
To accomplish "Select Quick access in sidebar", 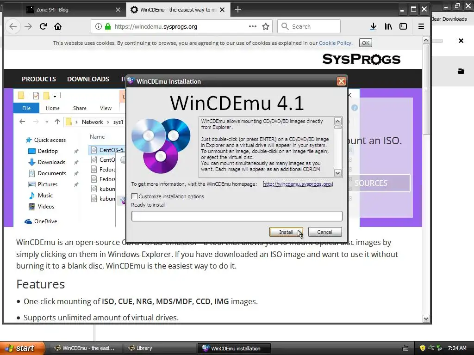I will pyautogui.click(x=46, y=140).
